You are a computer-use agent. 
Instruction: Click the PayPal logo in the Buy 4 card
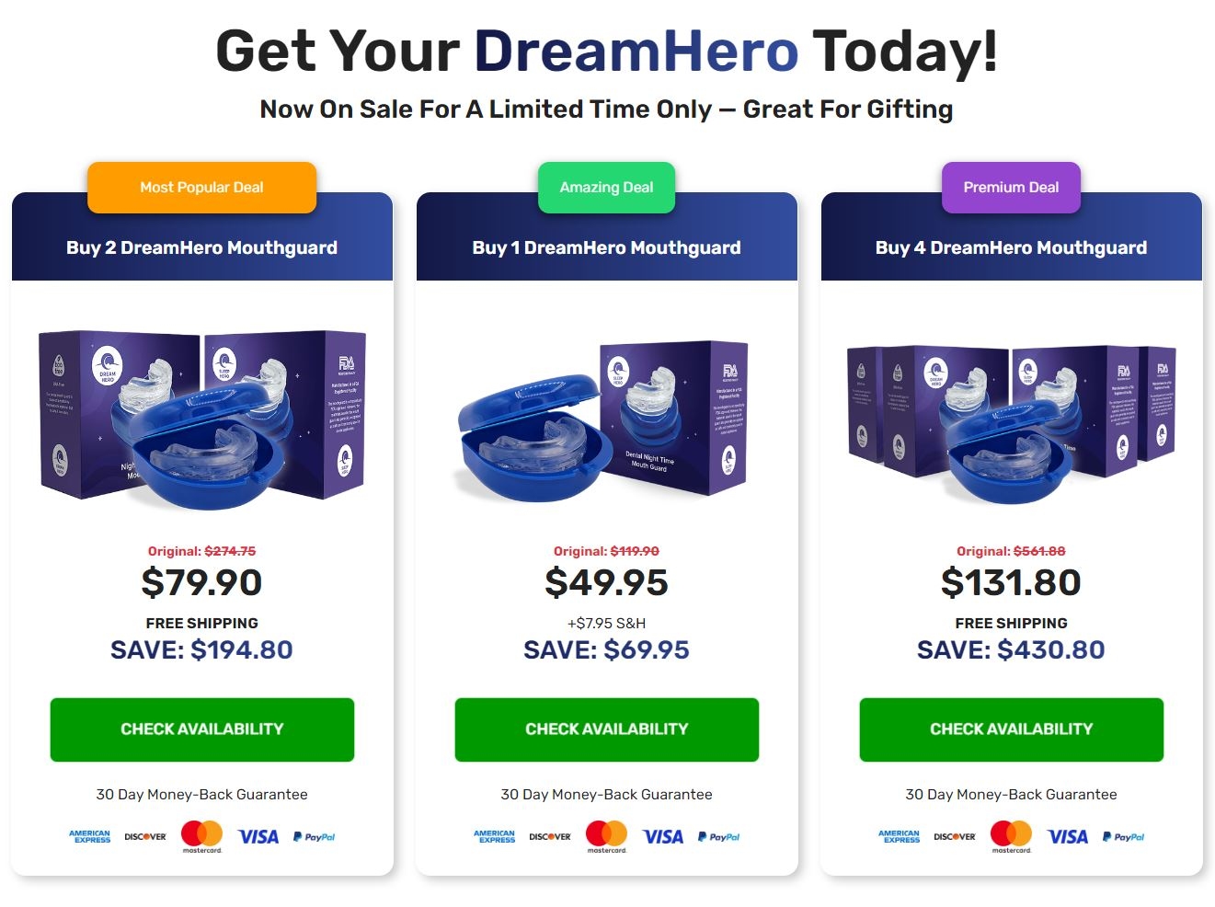click(1123, 837)
